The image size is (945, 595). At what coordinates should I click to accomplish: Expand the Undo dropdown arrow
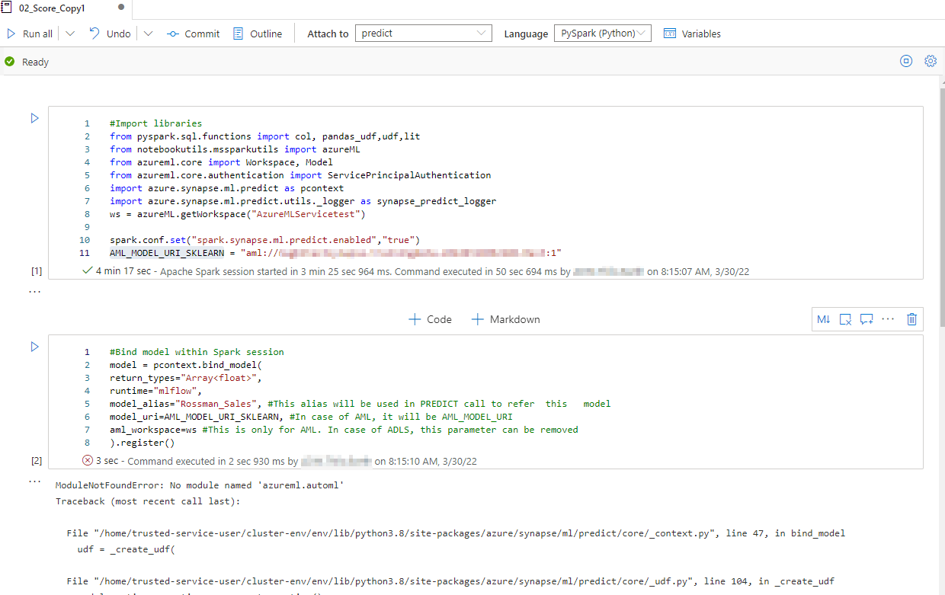(148, 34)
